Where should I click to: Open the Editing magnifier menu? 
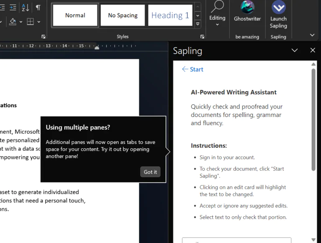click(x=217, y=13)
